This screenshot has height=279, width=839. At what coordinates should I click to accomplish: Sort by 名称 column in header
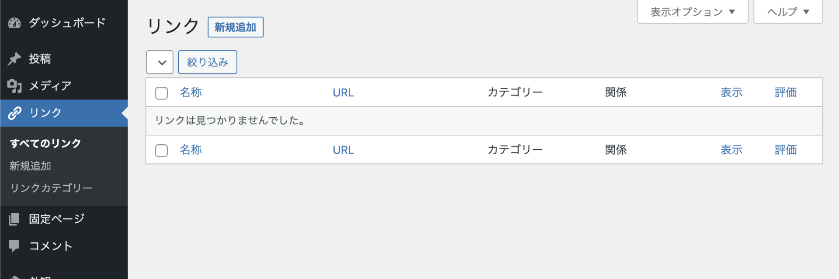[x=191, y=92]
